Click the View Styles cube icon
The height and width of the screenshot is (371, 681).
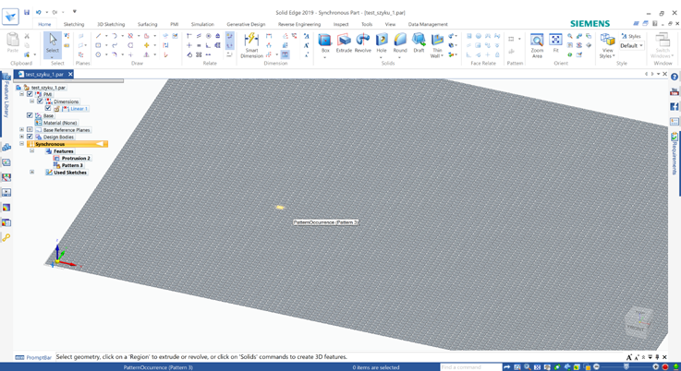click(x=607, y=40)
